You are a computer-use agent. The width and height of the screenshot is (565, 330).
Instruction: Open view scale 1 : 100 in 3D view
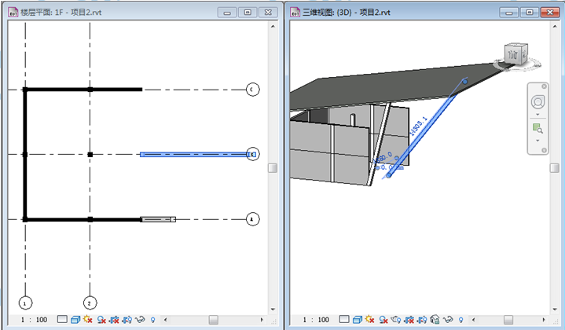point(316,320)
